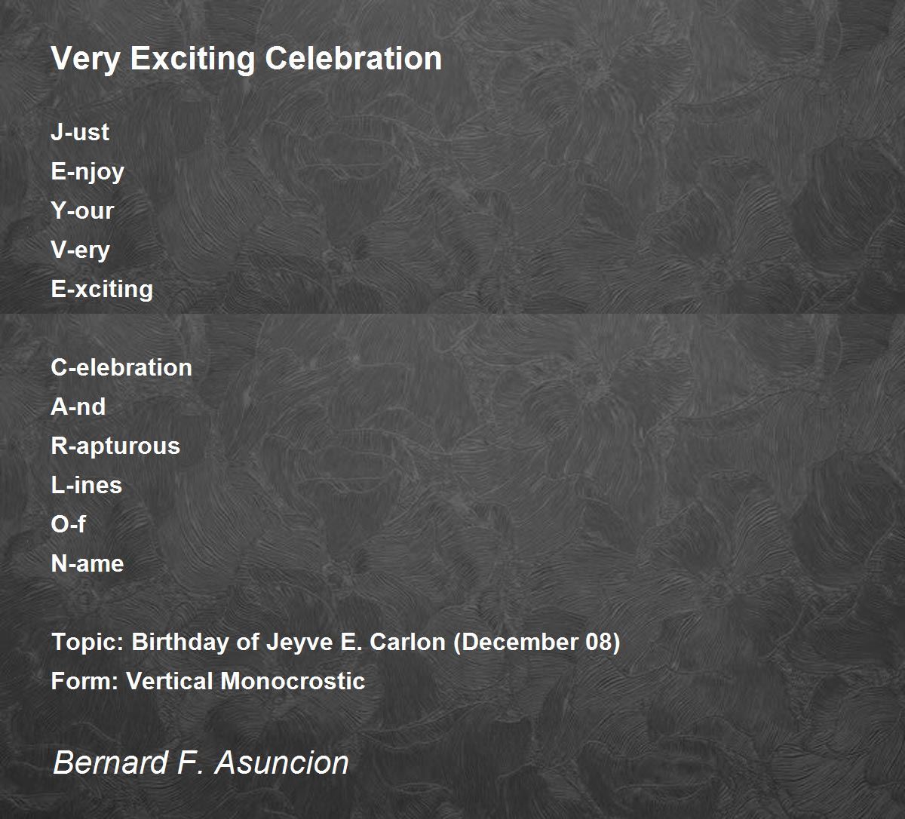Screen dimensions: 905x819
Task: Click the author name 'Bernard F. Asuncion'
Action: [201, 762]
